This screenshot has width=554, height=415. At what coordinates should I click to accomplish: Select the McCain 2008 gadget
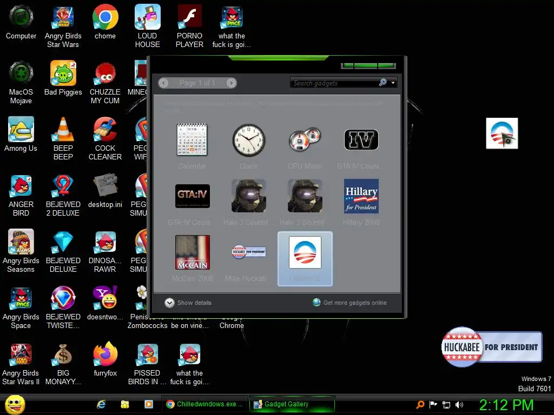click(x=193, y=252)
